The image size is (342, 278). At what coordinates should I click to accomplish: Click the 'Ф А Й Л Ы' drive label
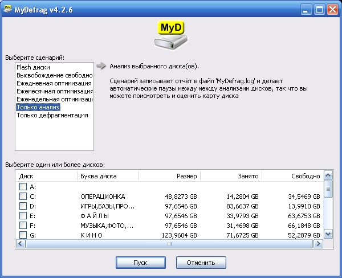(95, 216)
